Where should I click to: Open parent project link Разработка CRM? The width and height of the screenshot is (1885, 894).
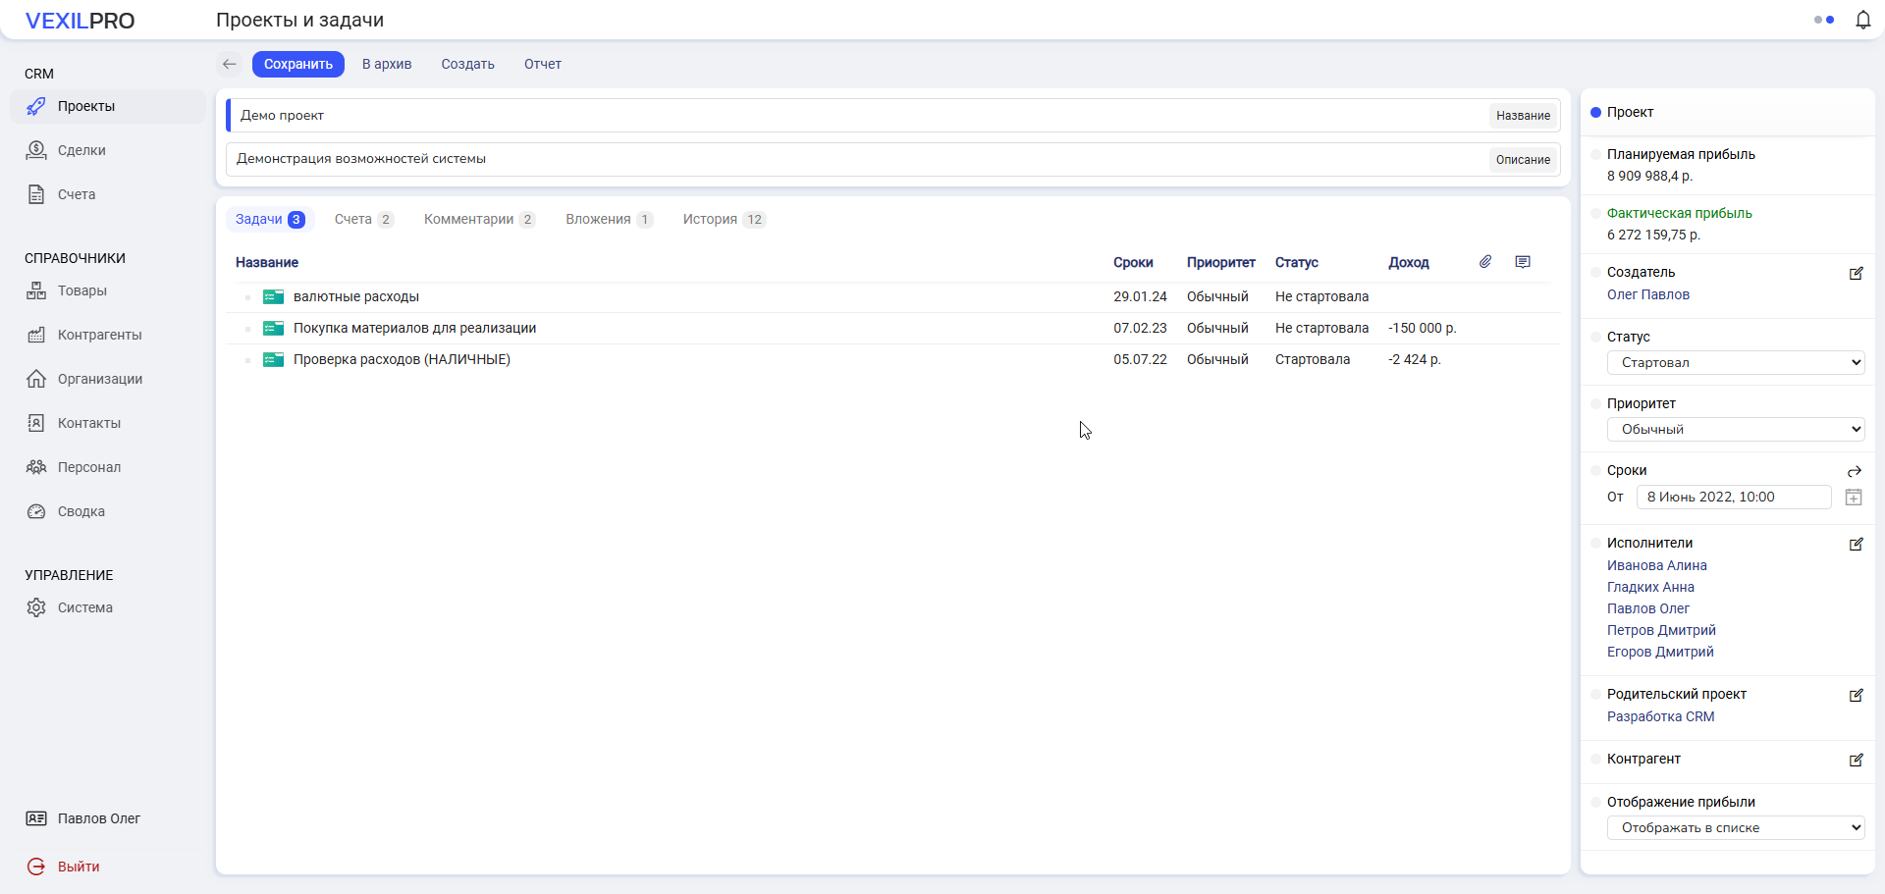pos(1660,717)
